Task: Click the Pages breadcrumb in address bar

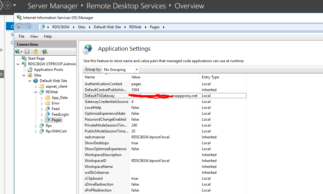Action: [155, 27]
